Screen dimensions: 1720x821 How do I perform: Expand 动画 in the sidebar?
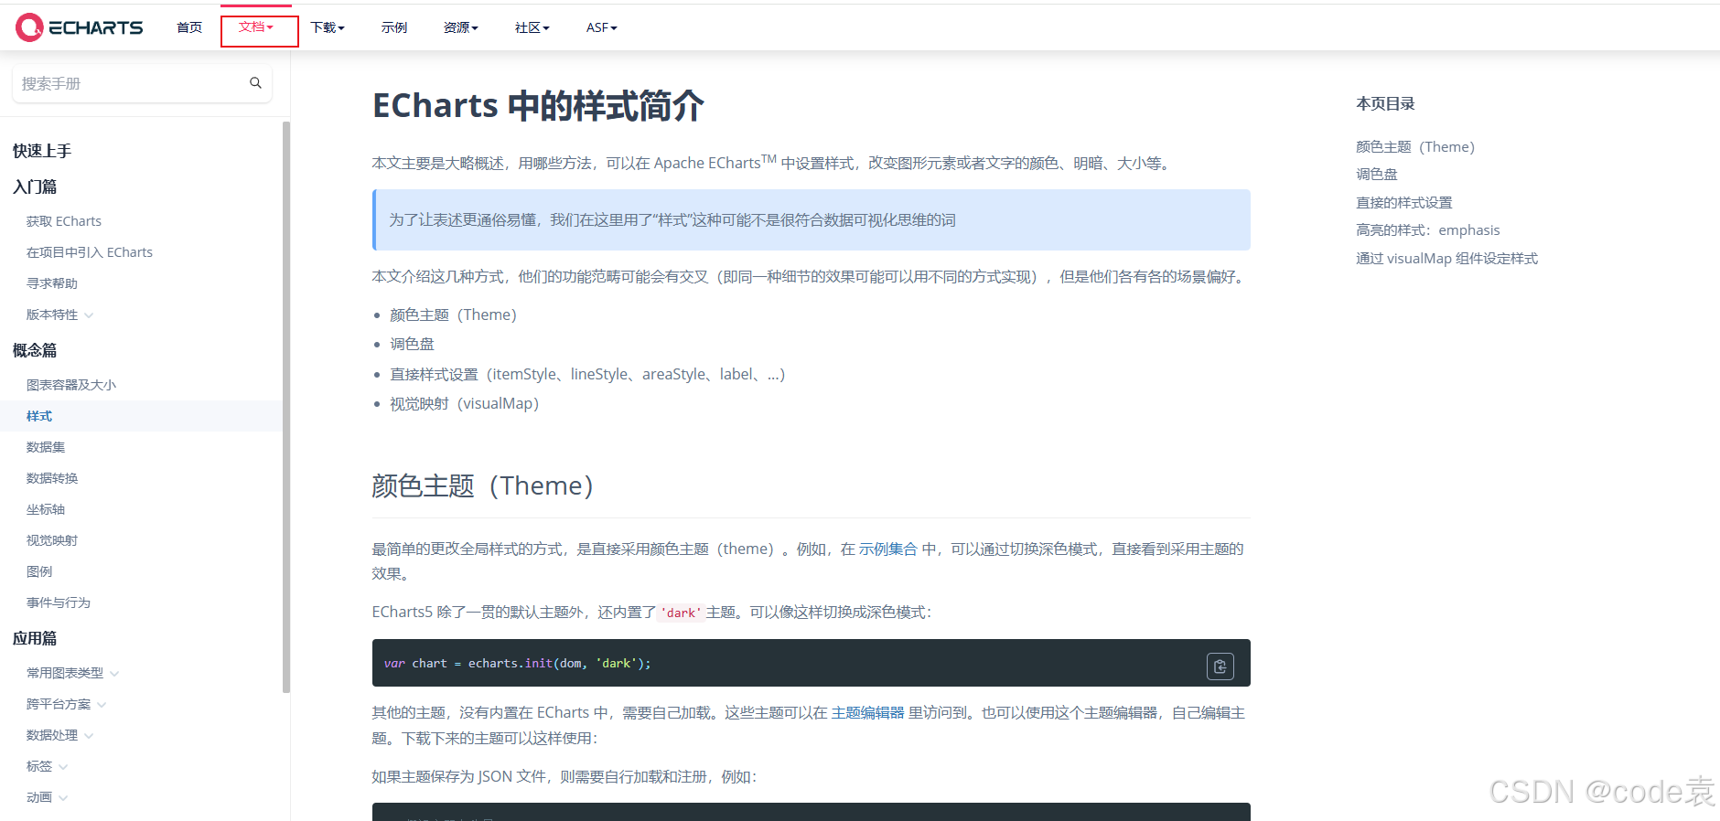(48, 797)
